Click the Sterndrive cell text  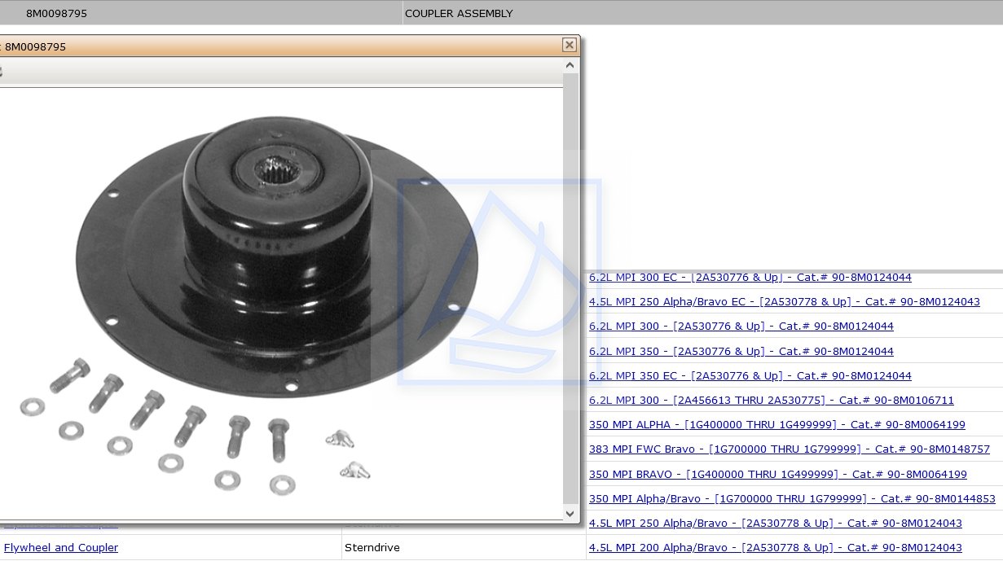click(372, 548)
